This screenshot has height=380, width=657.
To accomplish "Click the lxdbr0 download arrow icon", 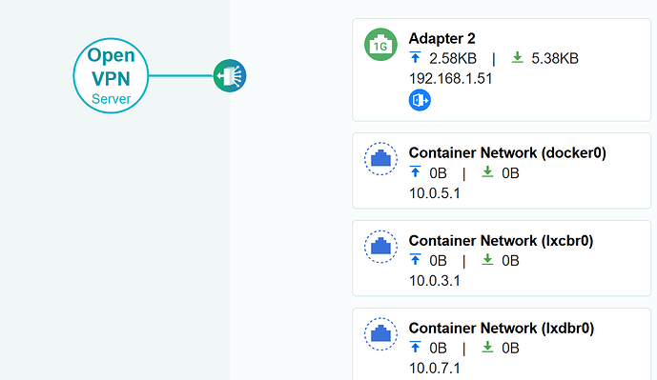I will tap(487, 347).
